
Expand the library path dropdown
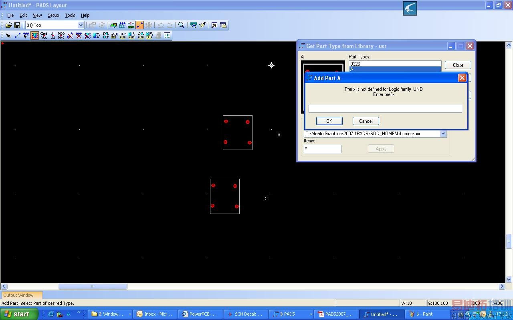click(443, 134)
